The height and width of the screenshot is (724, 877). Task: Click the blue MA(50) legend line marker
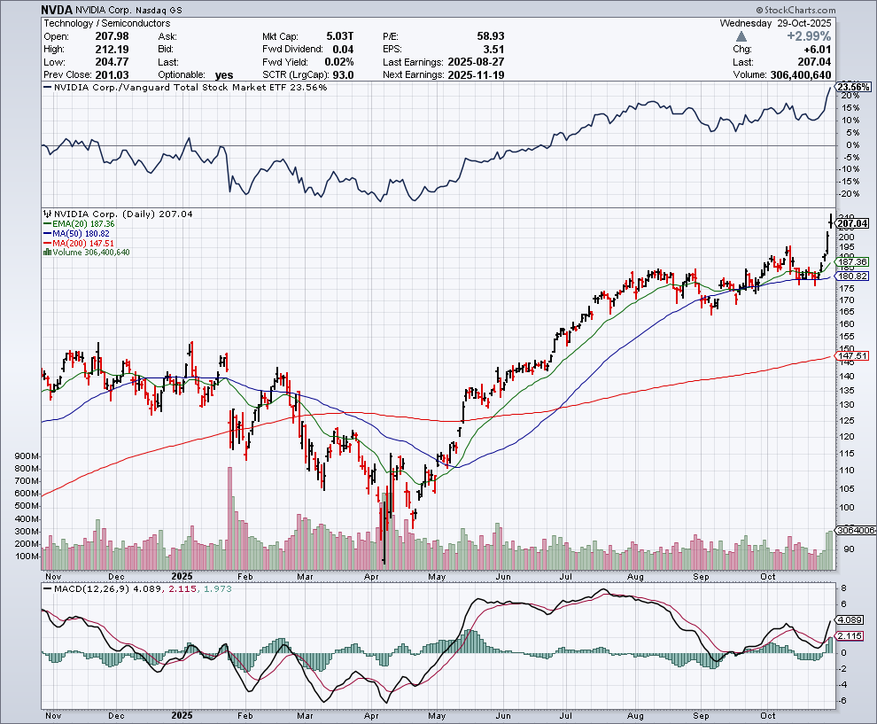[47, 233]
